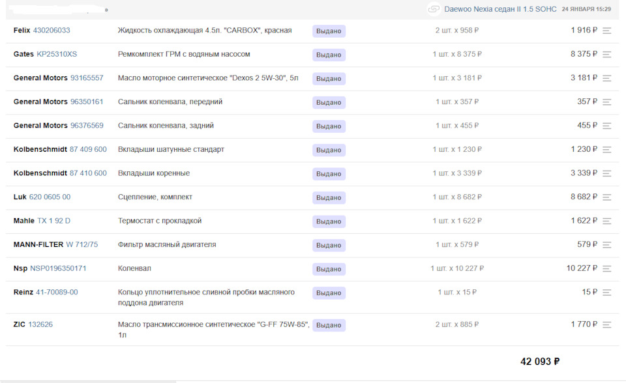
Task: Select the description 'Сцепление, комплект'
Action: pyautogui.click(x=155, y=197)
